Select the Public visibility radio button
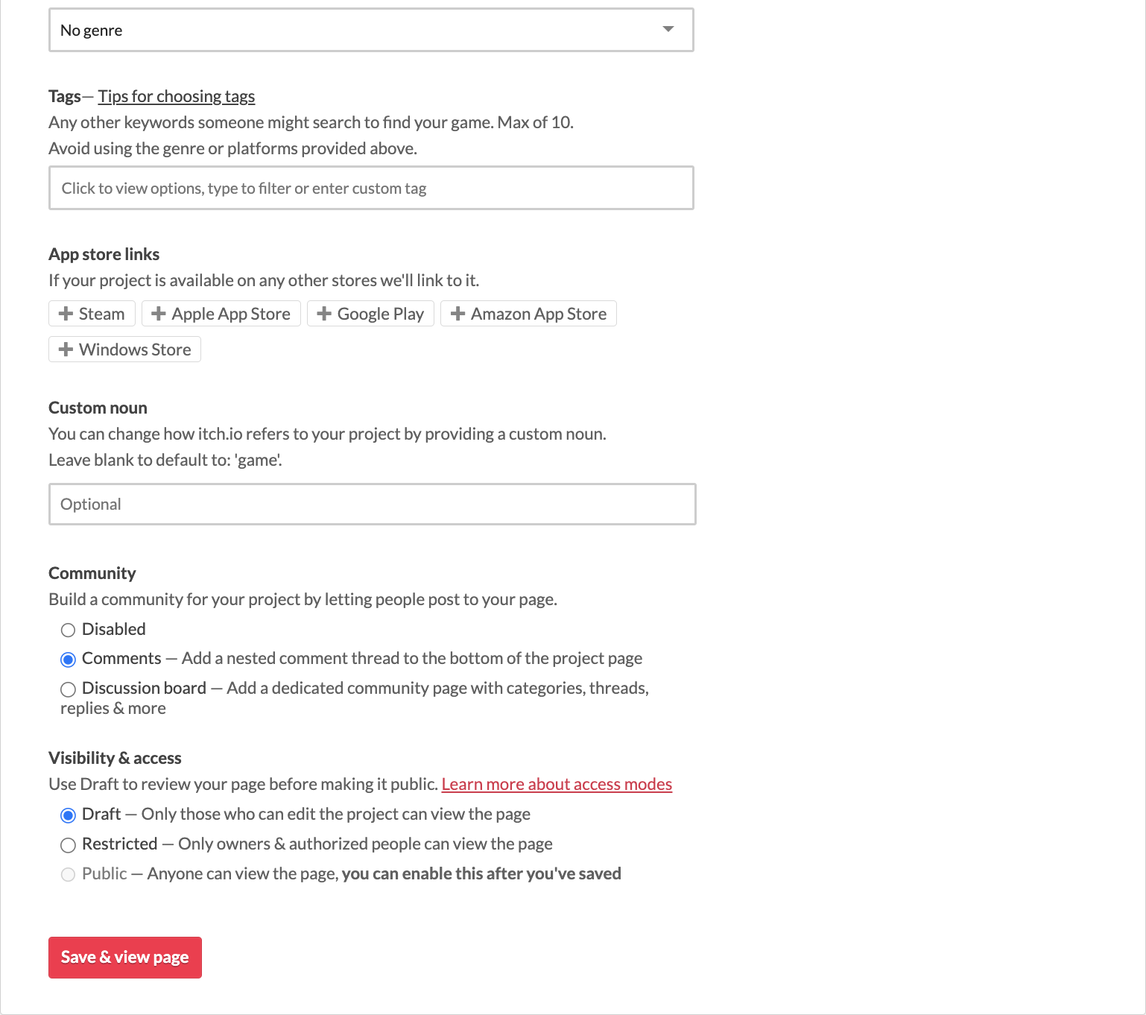 point(68,875)
